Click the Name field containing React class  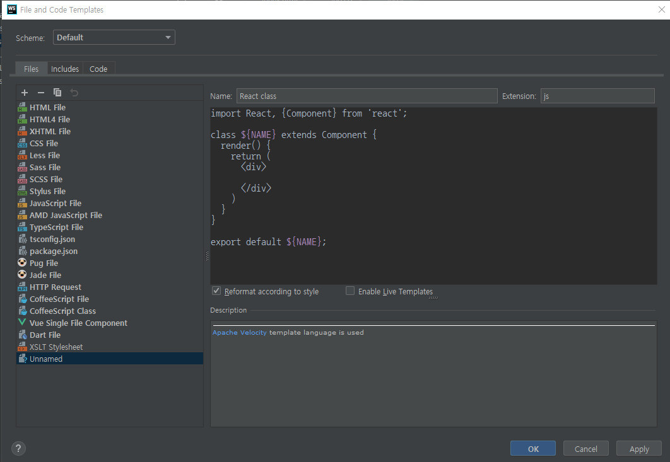[x=367, y=96]
